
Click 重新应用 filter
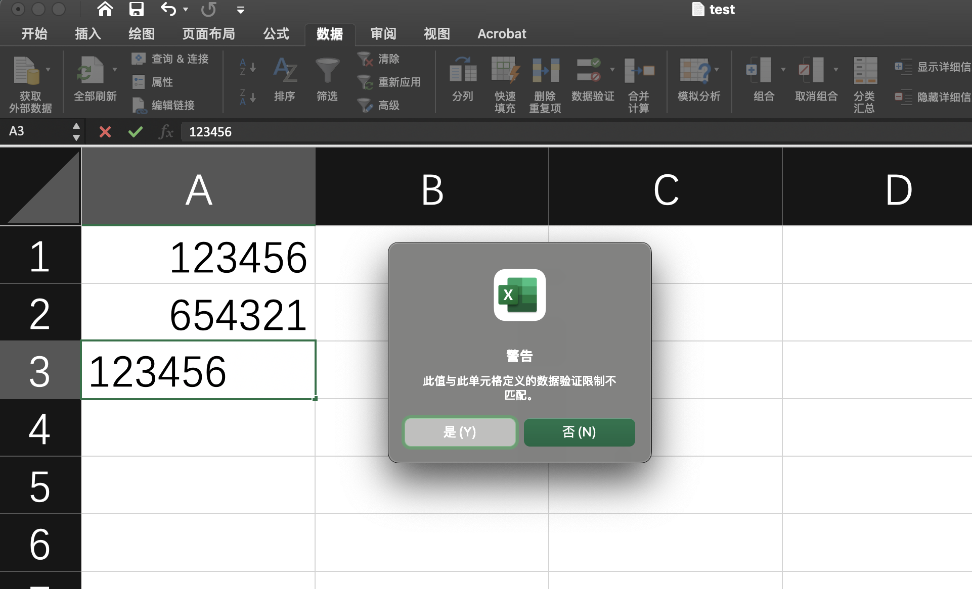pos(389,82)
